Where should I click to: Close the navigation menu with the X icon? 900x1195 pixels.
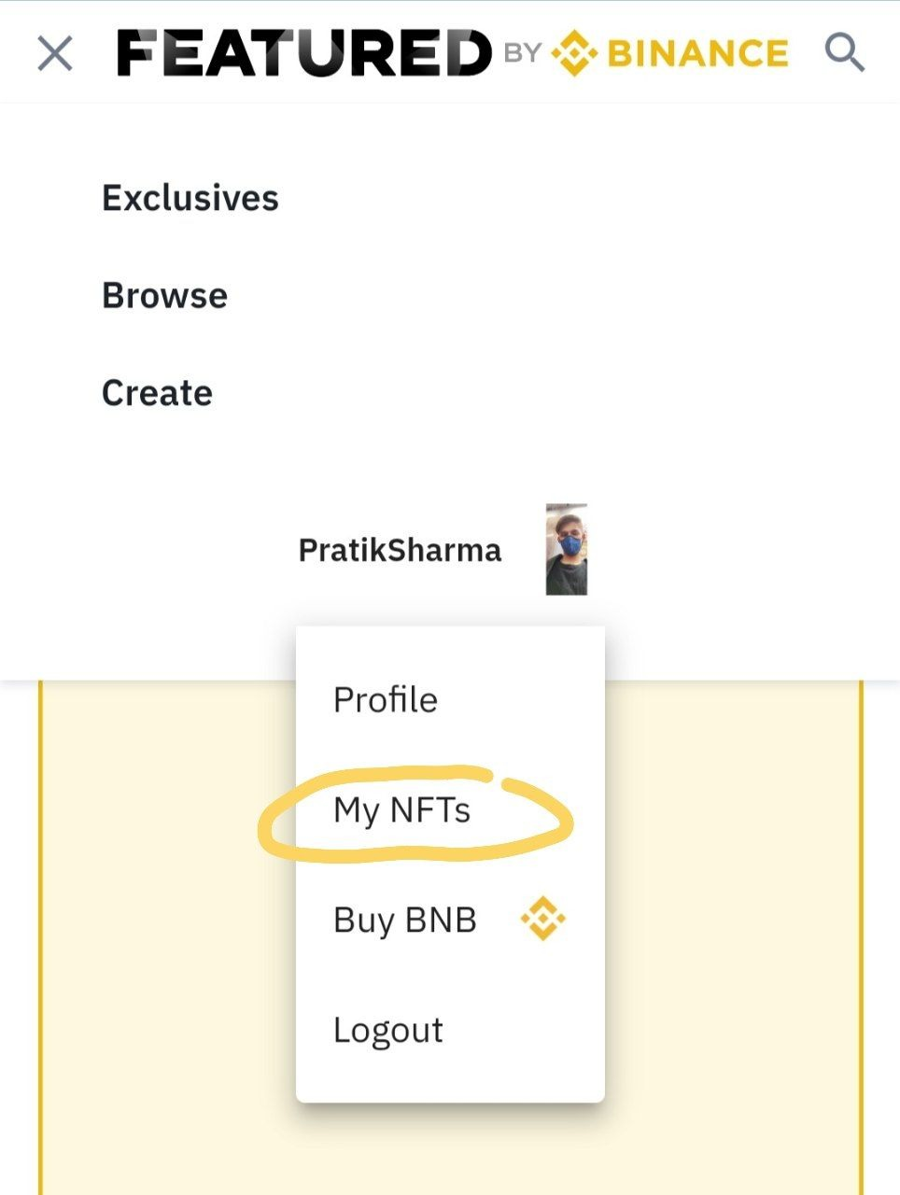coord(55,53)
